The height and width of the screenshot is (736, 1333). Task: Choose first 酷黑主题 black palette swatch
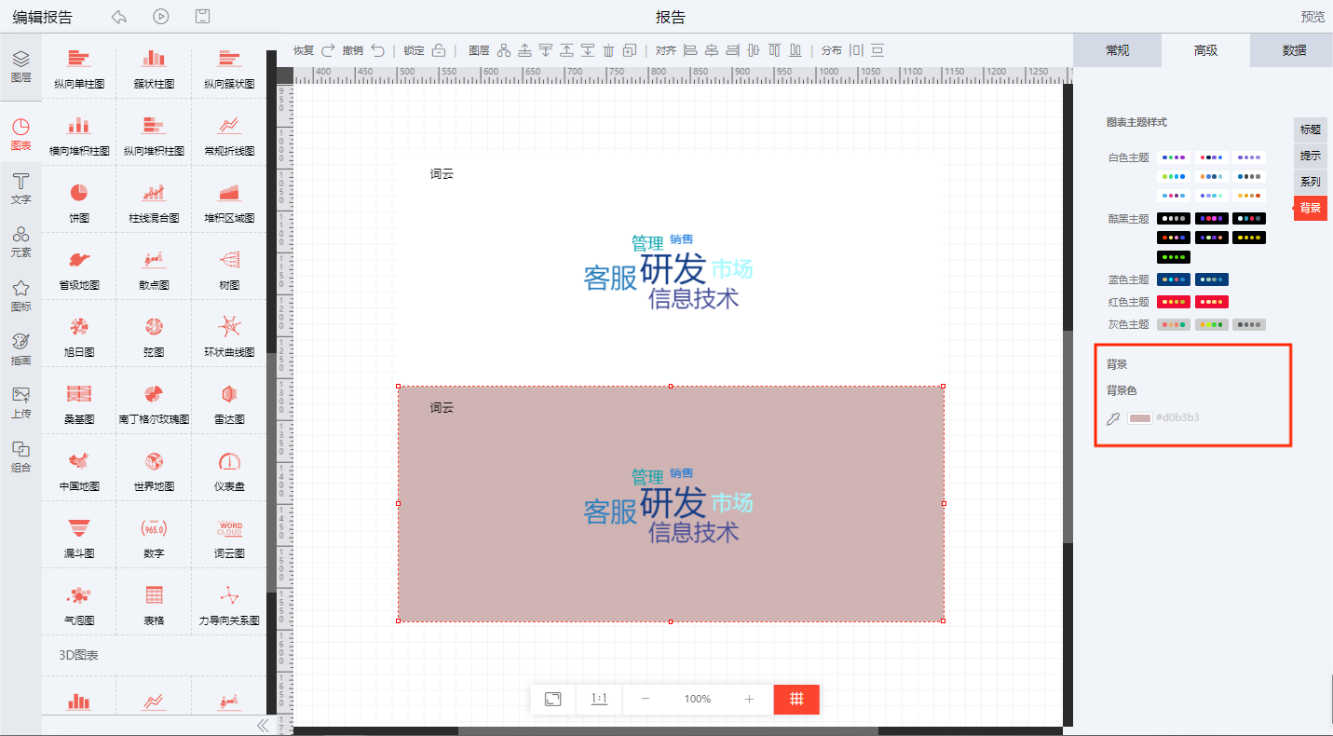click(1174, 218)
